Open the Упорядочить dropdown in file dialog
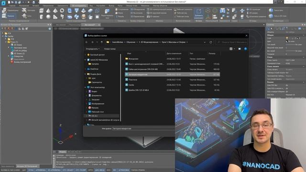The height and width of the screenshot is (172, 306). tap(93, 49)
